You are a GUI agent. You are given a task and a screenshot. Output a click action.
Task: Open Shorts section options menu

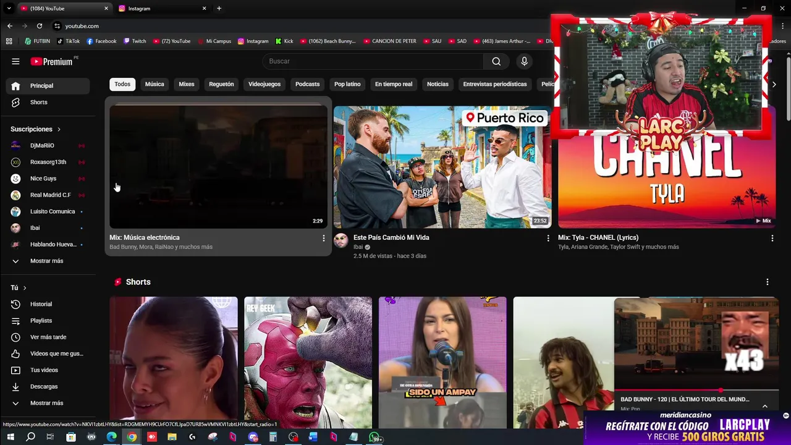[x=768, y=282]
